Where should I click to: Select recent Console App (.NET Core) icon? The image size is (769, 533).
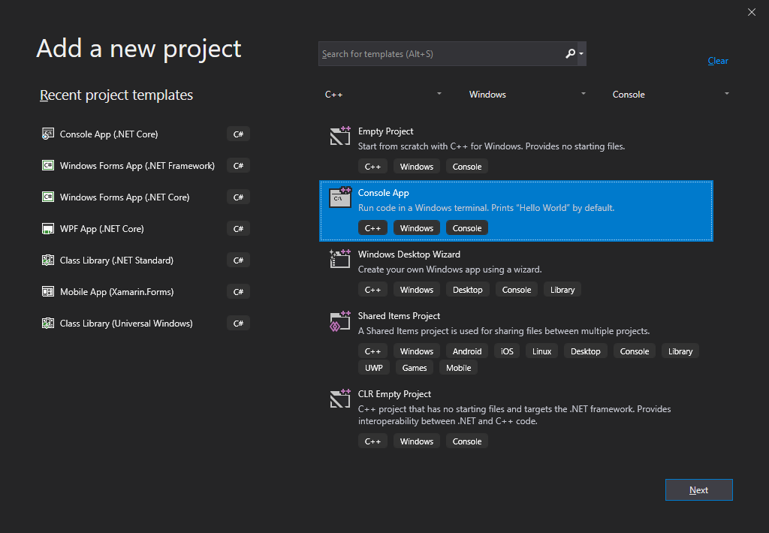(x=48, y=134)
